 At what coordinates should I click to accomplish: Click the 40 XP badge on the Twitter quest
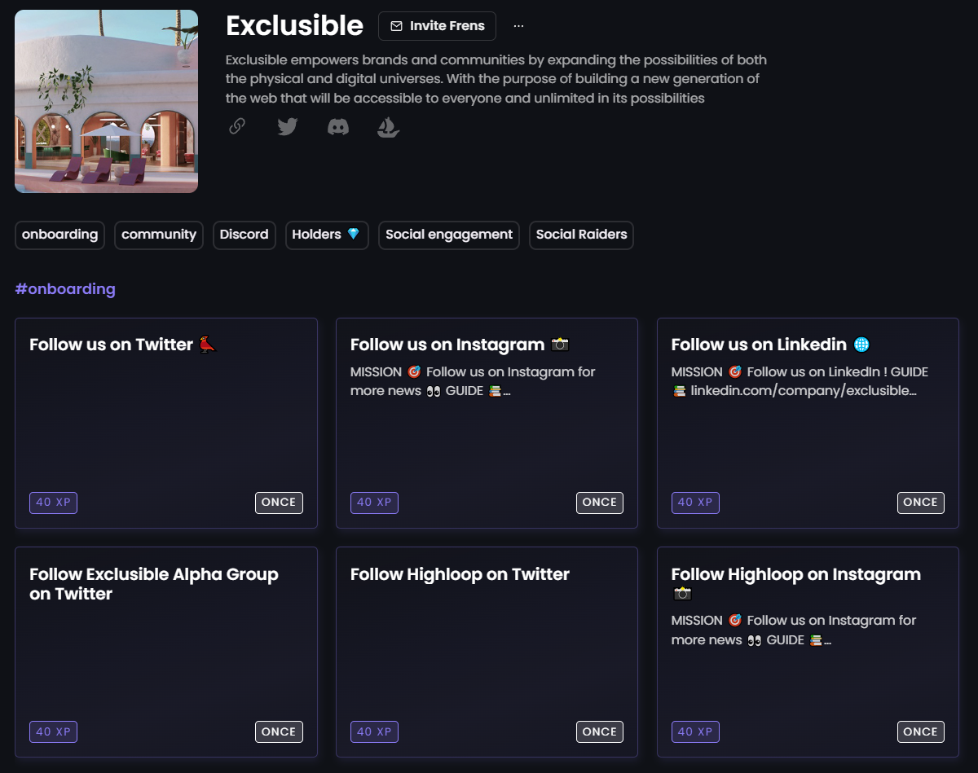click(53, 503)
